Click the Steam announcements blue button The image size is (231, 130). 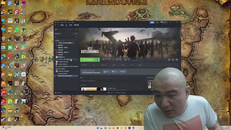point(152,23)
